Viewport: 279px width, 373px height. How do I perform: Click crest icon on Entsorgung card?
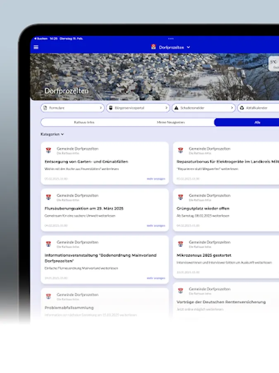(x=49, y=150)
